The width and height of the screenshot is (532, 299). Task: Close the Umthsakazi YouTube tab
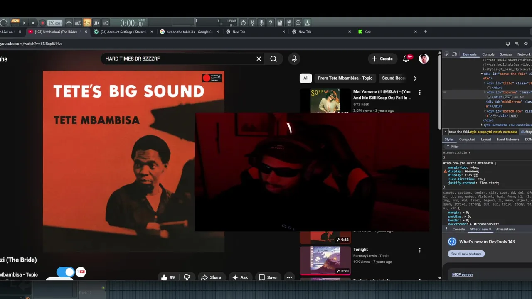click(86, 32)
